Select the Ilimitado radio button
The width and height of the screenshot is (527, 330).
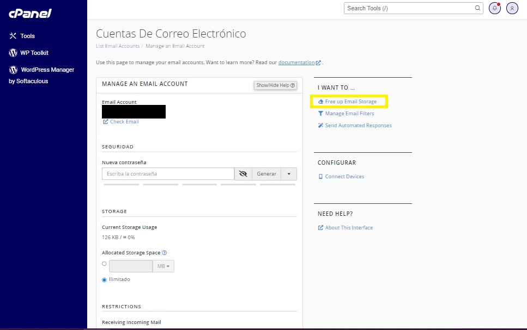pyautogui.click(x=104, y=280)
